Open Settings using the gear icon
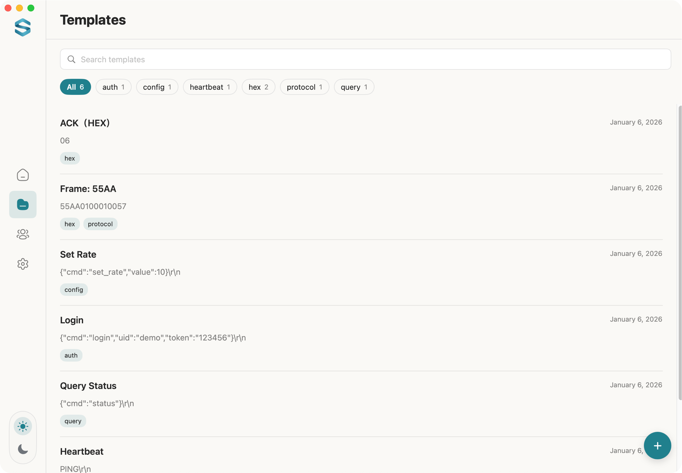 pos(23,264)
